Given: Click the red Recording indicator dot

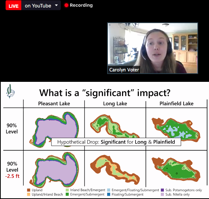Looking at the screenshot, I should click(66, 5).
